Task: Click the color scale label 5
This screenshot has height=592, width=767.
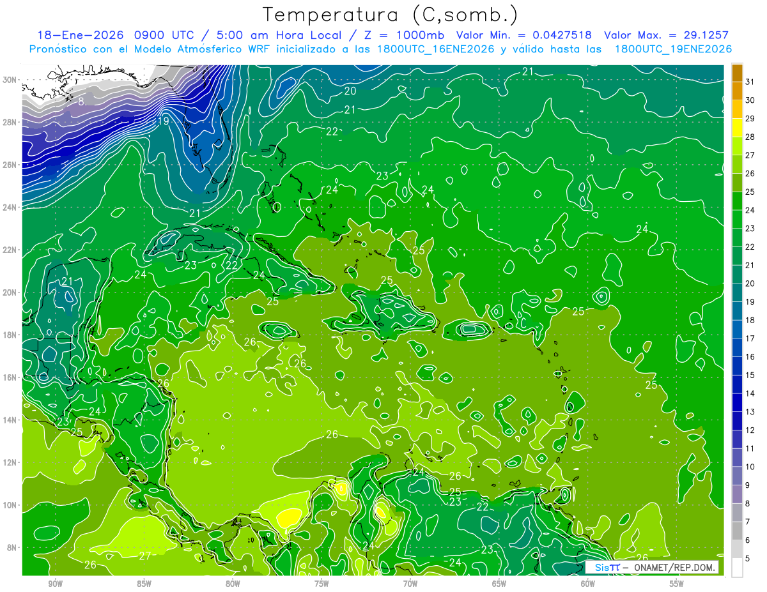Action: (x=748, y=559)
